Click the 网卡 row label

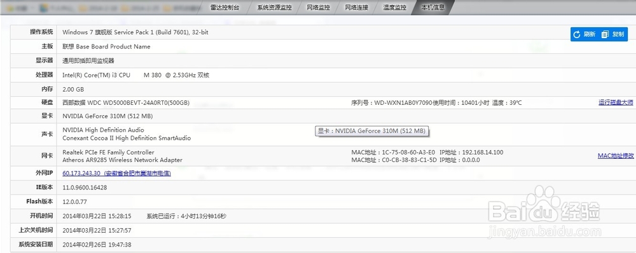pyautogui.click(x=48, y=156)
